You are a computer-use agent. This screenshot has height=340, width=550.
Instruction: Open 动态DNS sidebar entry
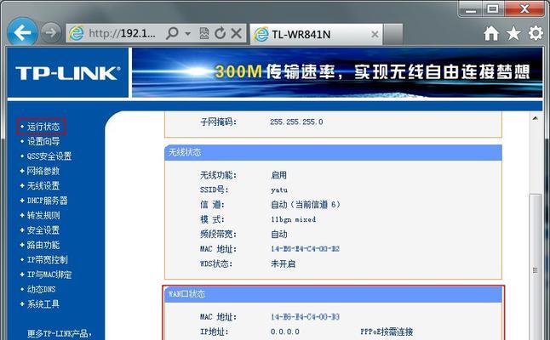pos(42,289)
